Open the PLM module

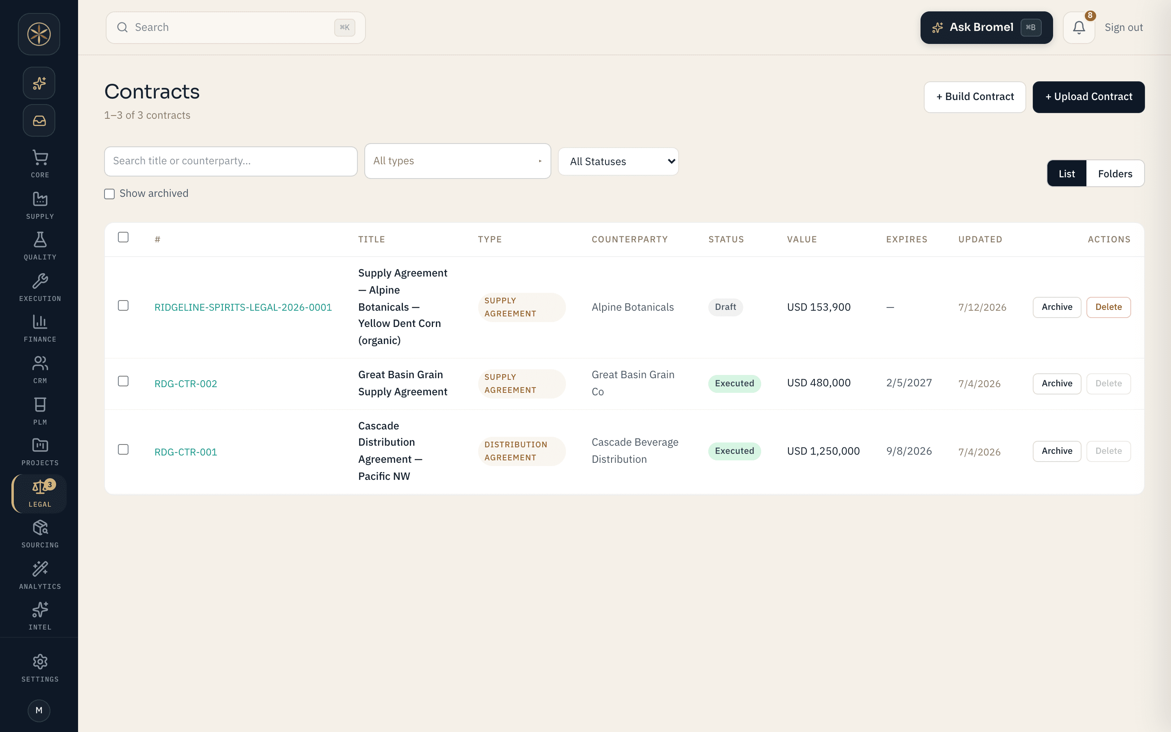[40, 411]
